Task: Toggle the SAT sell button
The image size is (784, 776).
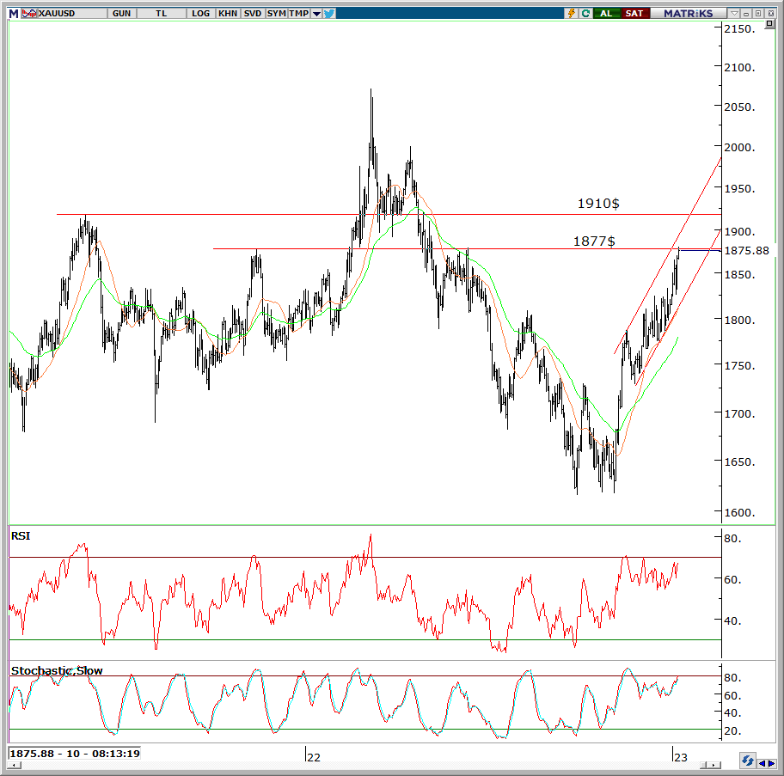Action: [x=634, y=13]
